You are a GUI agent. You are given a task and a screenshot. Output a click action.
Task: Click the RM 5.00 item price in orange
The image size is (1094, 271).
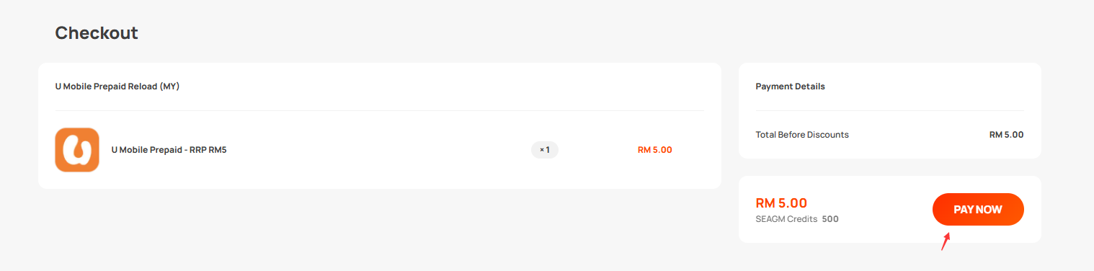pyautogui.click(x=654, y=150)
